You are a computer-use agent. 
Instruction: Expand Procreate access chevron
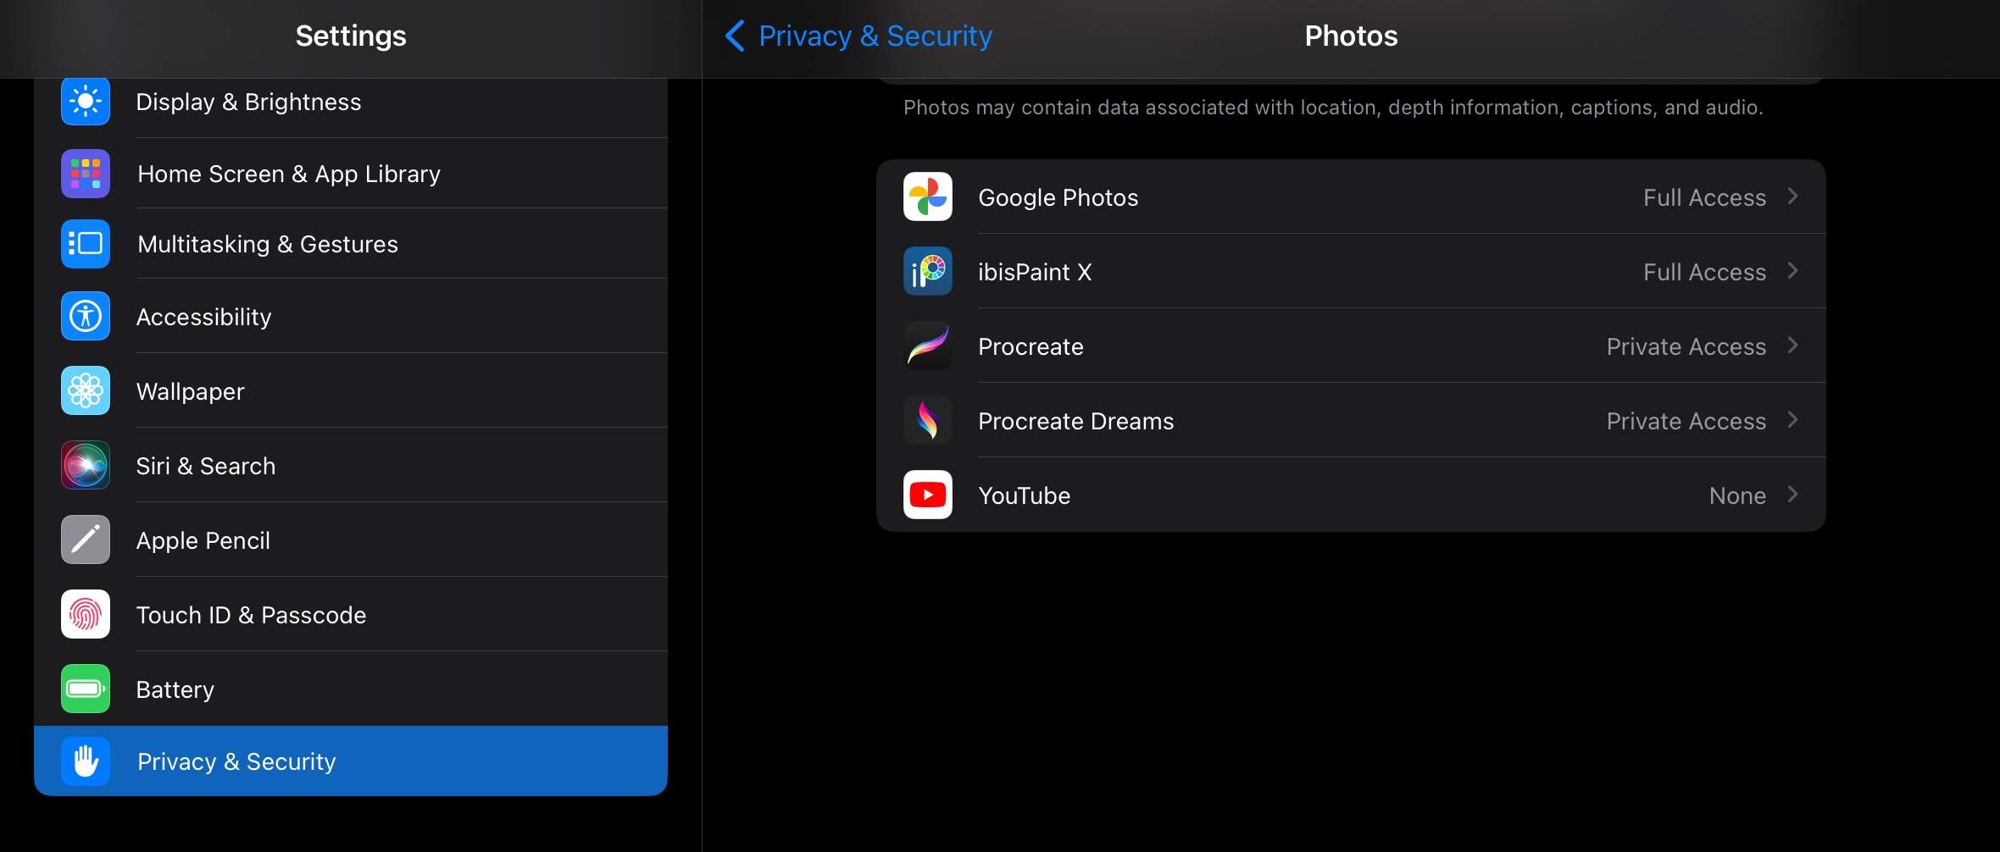tap(1792, 346)
